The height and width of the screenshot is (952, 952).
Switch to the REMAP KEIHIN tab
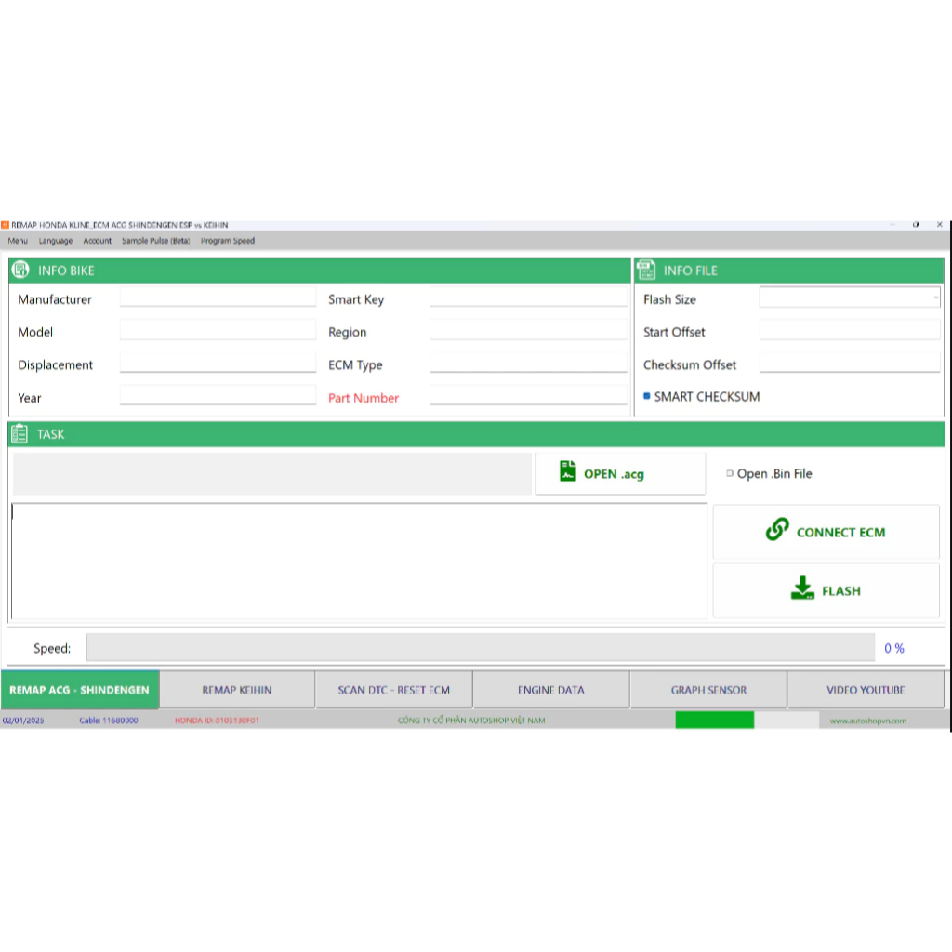tap(237, 690)
